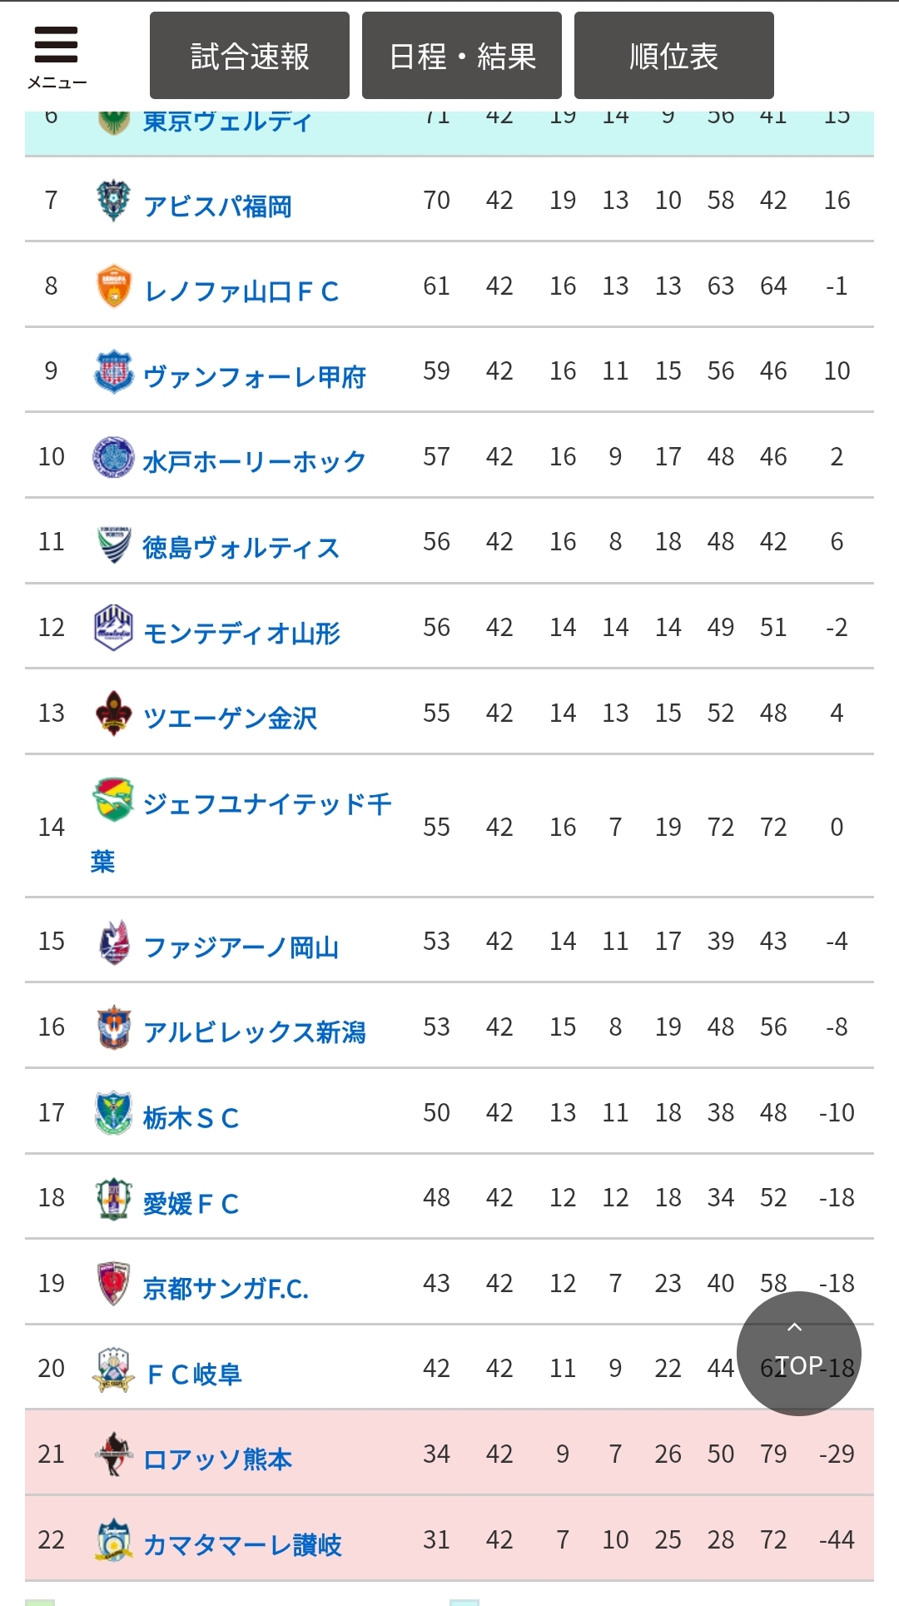Open the 京都サンガF.C. team link
This screenshot has width=899, height=1606.
[x=226, y=1289]
